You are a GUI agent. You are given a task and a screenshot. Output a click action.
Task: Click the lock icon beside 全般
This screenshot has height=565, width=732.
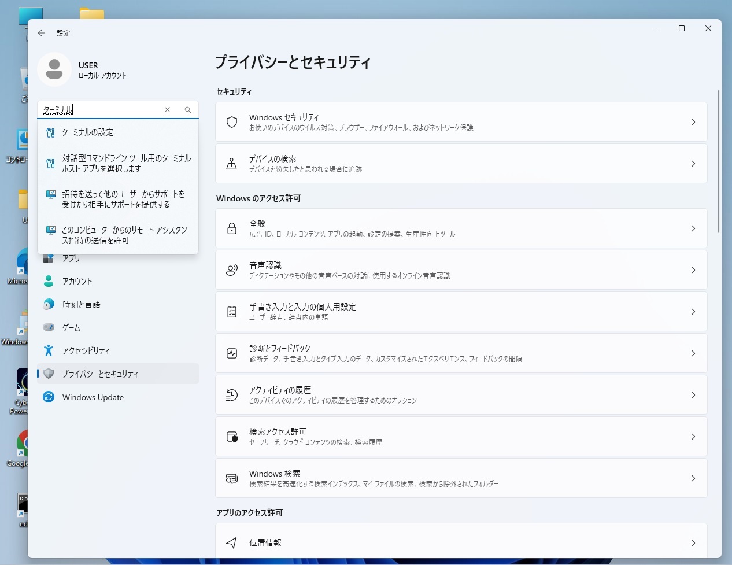click(232, 228)
